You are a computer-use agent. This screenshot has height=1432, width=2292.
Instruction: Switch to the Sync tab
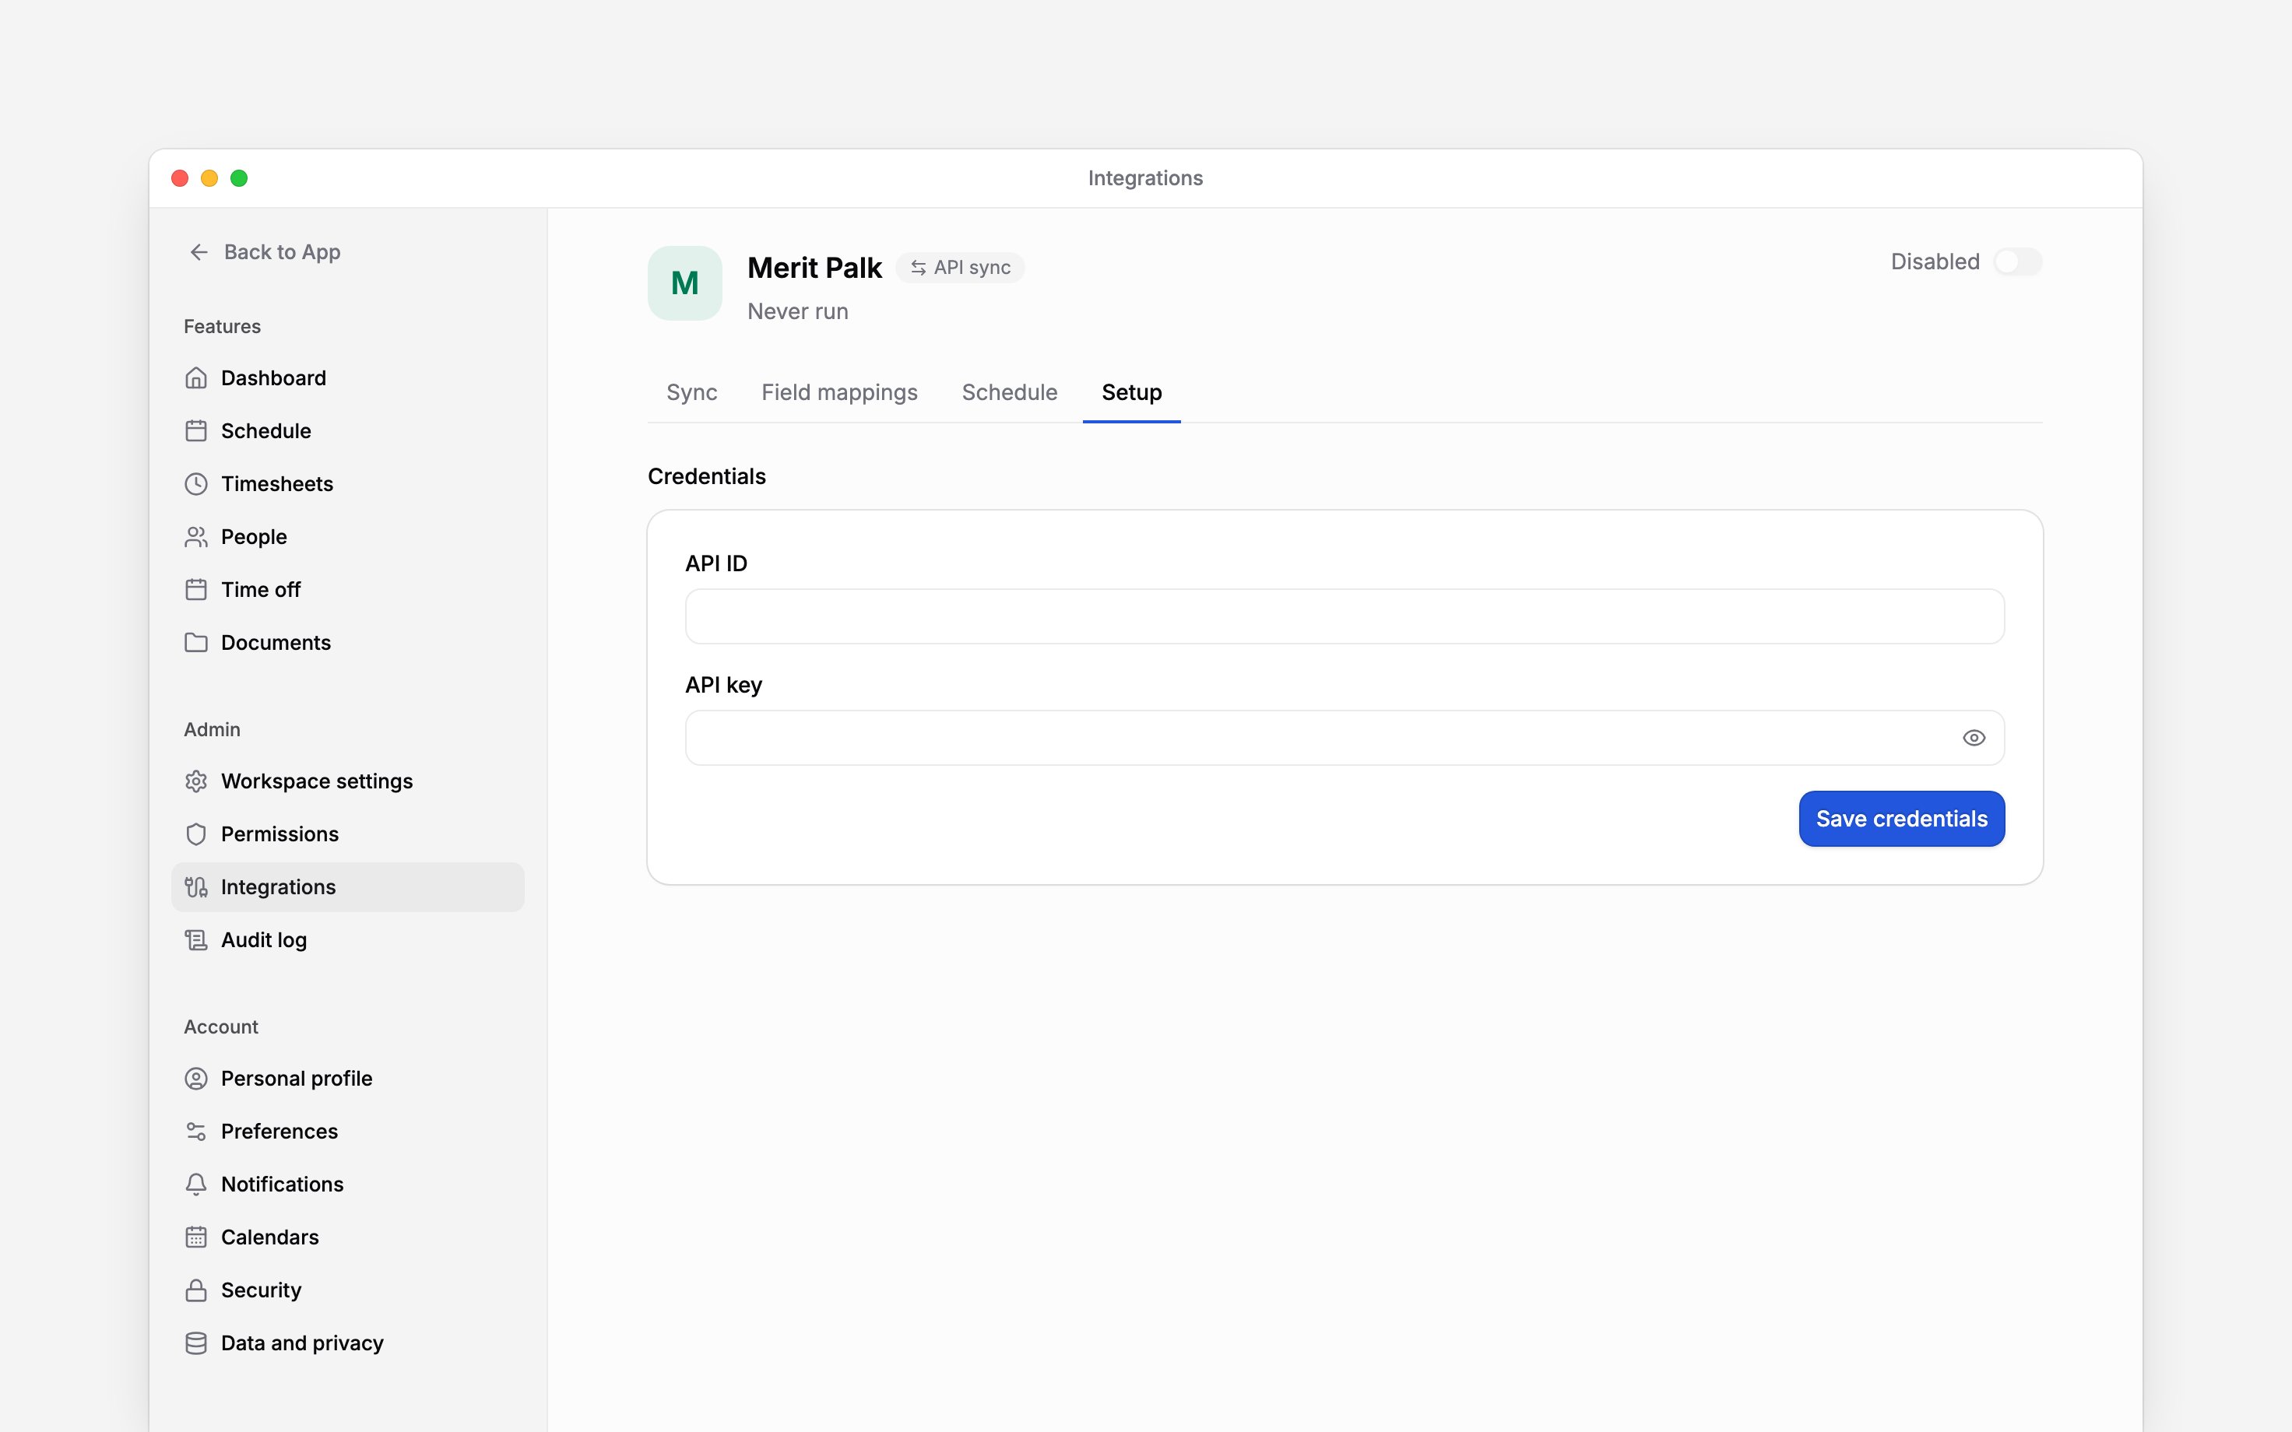[691, 392]
